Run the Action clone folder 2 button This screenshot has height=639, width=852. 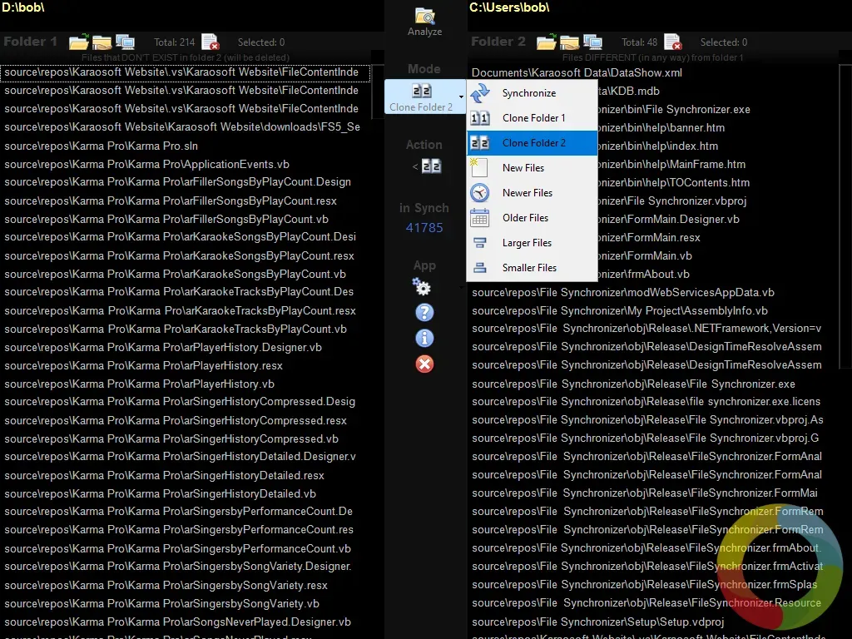tap(427, 166)
